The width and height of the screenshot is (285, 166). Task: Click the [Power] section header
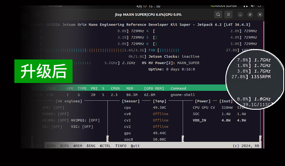click(x=203, y=101)
